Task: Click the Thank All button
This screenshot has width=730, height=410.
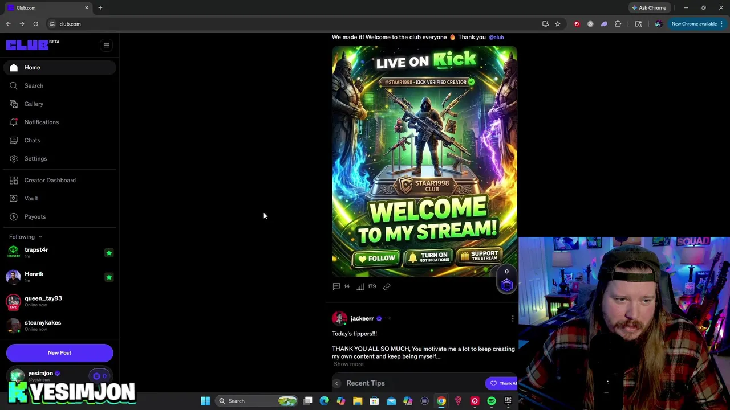Action: point(502,383)
